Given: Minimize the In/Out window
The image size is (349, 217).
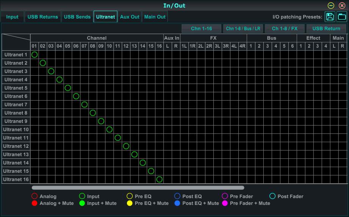Looking at the screenshot, I should point(331,5).
